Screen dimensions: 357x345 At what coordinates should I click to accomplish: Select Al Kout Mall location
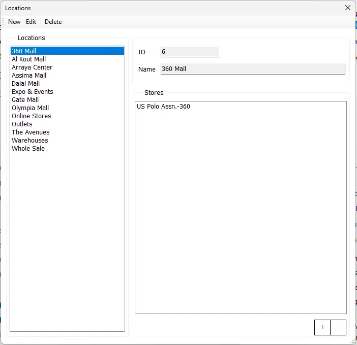point(68,59)
